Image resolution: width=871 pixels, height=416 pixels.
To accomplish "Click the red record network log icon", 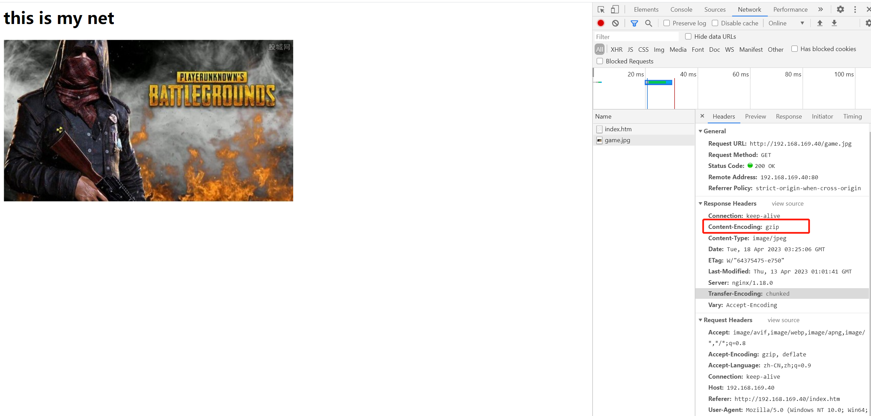I will click(601, 23).
